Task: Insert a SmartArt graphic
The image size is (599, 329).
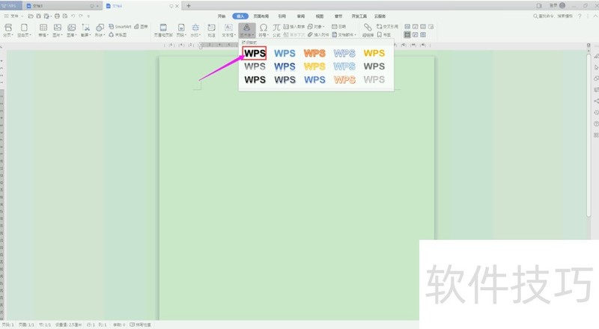Action: coord(120,26)
